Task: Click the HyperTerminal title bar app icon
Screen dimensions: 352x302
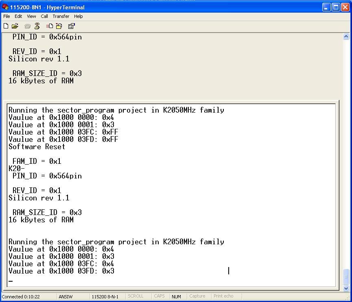Action: pyautogui.click(x=5, y=7)
